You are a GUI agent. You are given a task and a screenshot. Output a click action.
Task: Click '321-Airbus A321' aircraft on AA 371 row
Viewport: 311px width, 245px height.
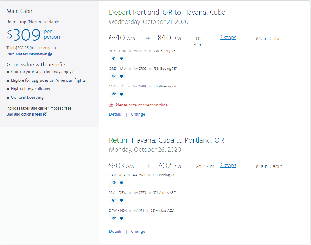[x=163, y=211]
